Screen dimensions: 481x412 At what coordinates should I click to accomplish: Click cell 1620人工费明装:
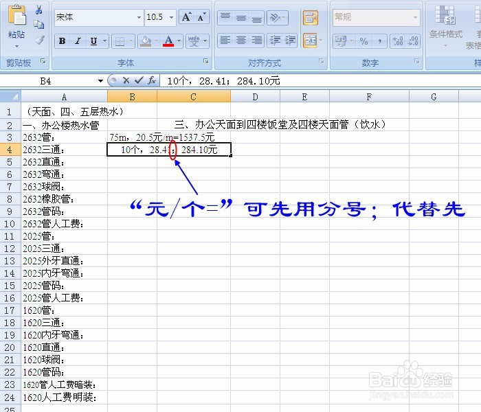[65, 398]
